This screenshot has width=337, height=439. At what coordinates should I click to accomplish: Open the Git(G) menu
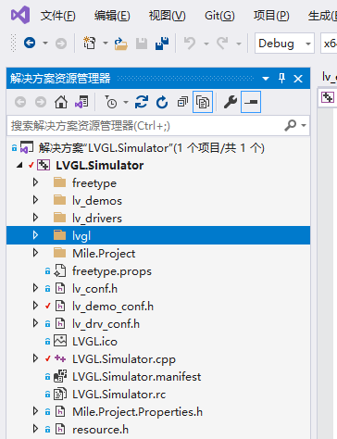219,16
